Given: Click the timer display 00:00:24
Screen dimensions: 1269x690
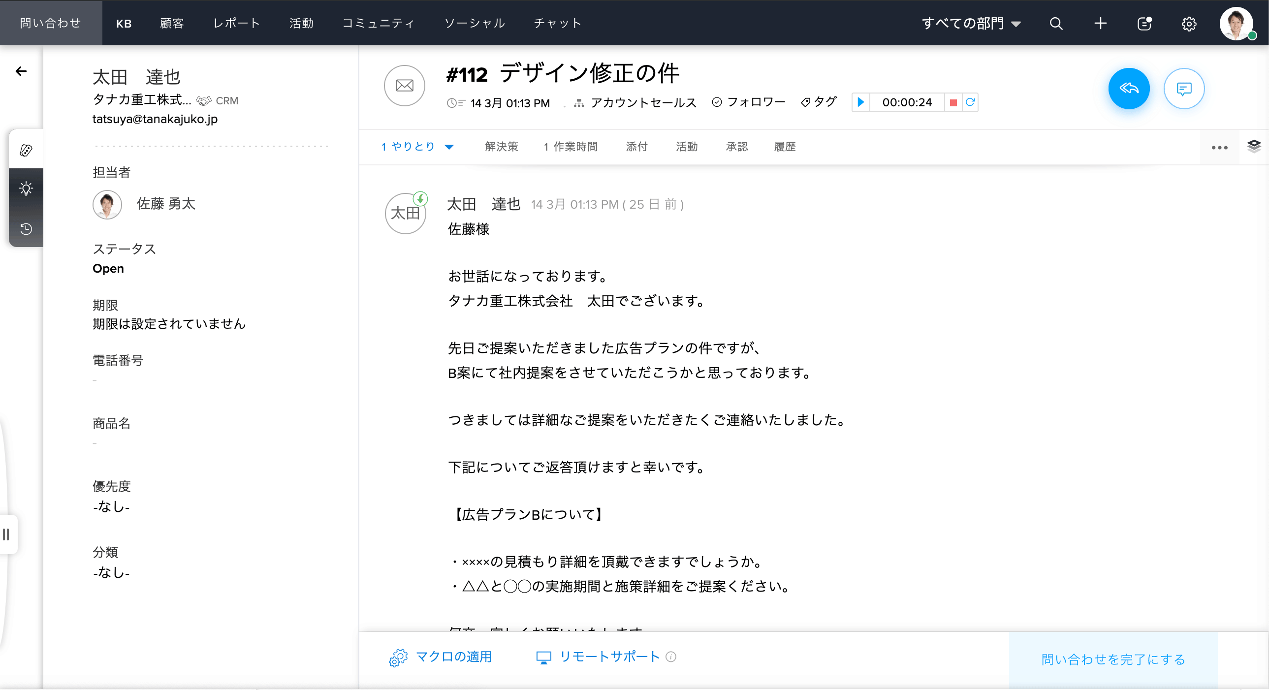Looking at the screenshot, I should tap(907, 102).
